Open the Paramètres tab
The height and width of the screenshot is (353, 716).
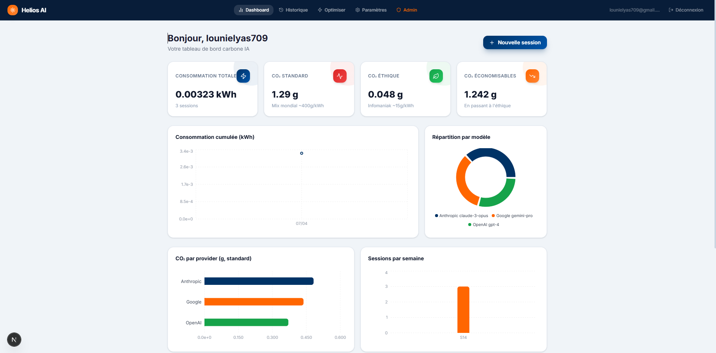(x=371, y=10)
